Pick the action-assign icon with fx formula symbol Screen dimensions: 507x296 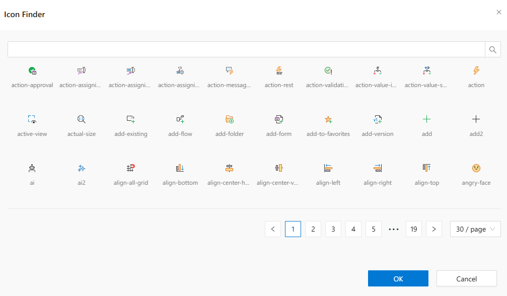(x=82, y=70)
